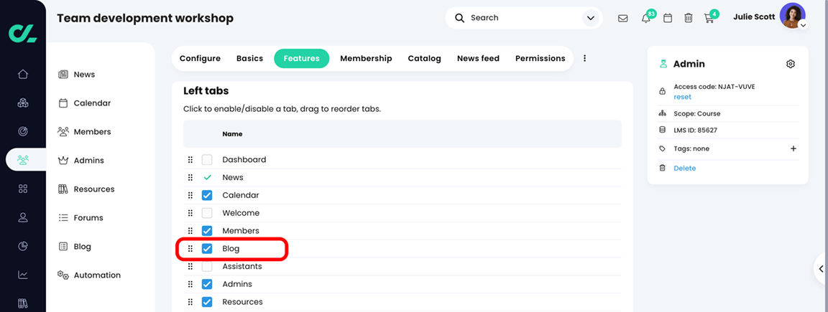Open the four-squares apps icon in the sidebar

pyautogui.click(x=23, y=189)
